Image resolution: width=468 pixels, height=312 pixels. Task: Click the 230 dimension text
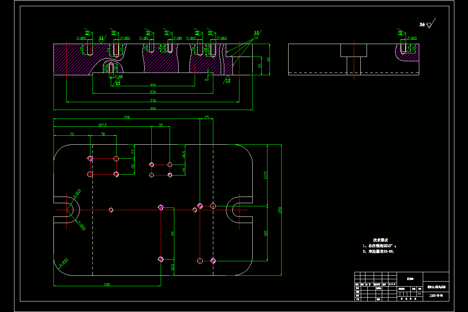(153, 92)
